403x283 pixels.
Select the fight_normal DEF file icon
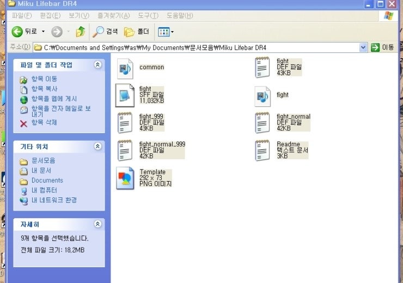[x=262, y=123]
